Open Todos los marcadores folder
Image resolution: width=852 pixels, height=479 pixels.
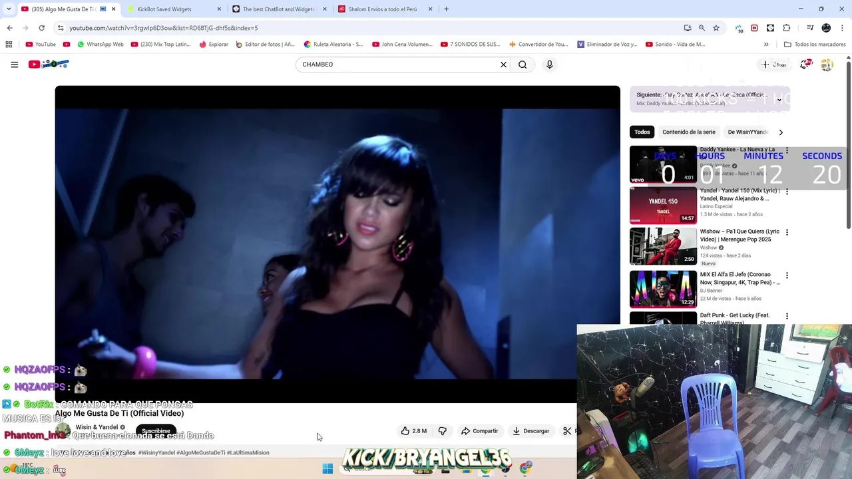(815, 45)
